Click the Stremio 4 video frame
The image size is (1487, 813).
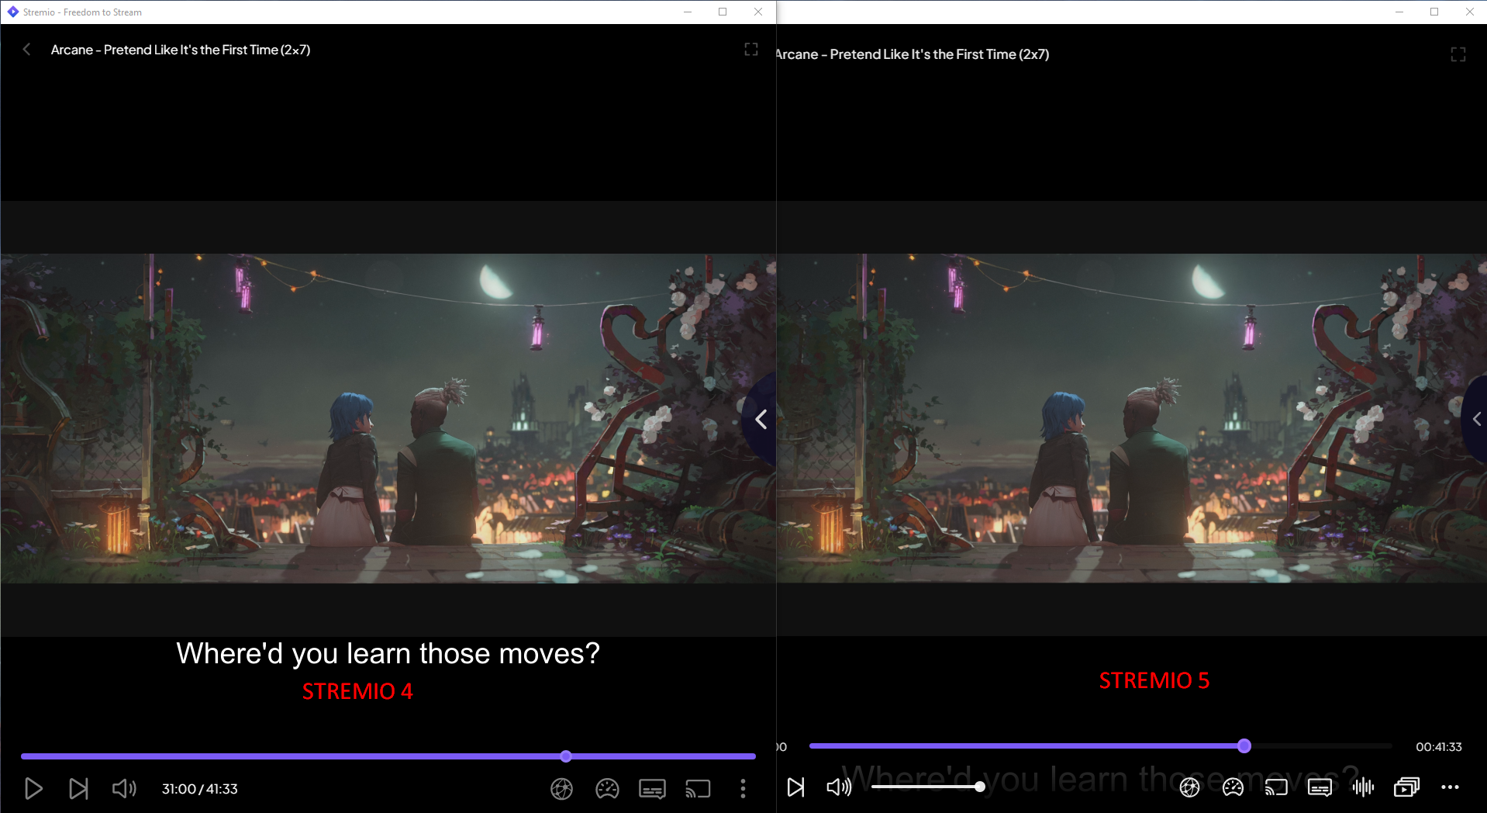pyautogui.click(x=388, y=419)
